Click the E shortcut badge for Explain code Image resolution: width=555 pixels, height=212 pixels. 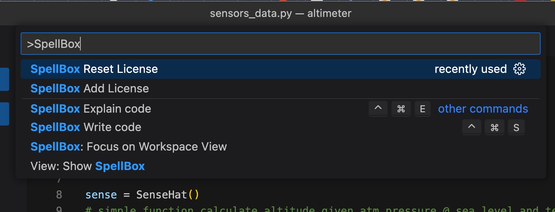[x=423, y=109]
